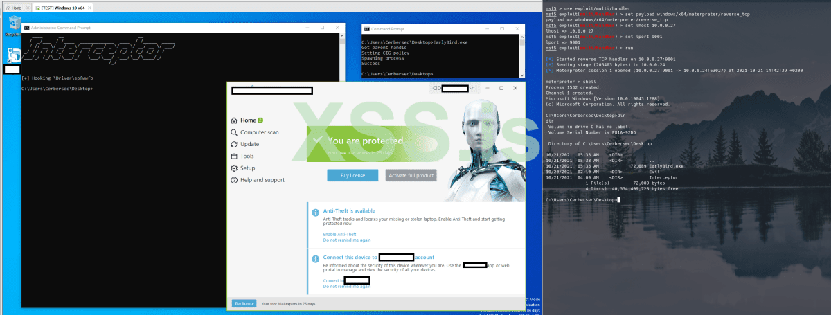Image resolution: width=831 pixels, height=315 pixels.
Task: Open Home in the antivirus sidebar
Action: 249,120
